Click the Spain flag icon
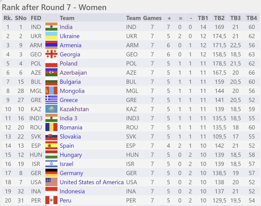 51,146
